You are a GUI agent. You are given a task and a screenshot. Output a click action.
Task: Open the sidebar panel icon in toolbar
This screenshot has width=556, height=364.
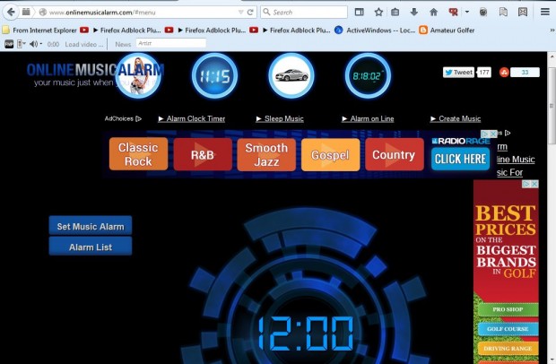(360, 12)
